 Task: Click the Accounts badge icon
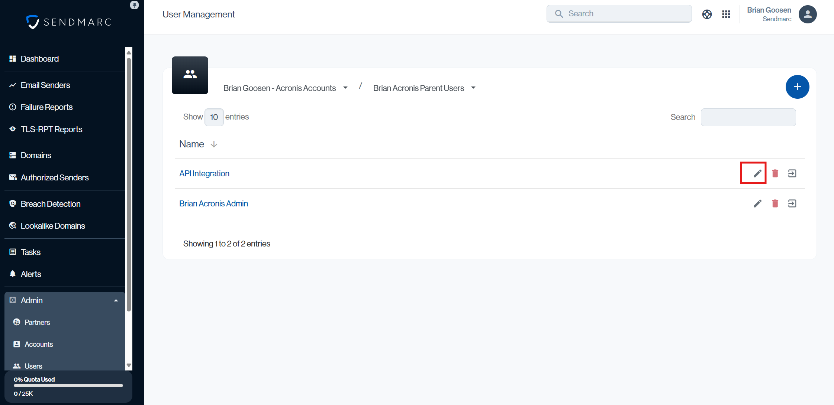17,344
